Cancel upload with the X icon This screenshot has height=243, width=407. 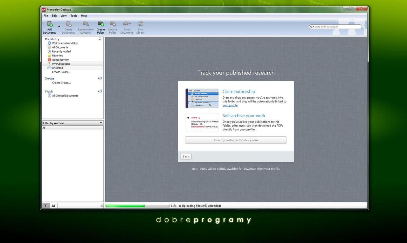click(180, 206)
